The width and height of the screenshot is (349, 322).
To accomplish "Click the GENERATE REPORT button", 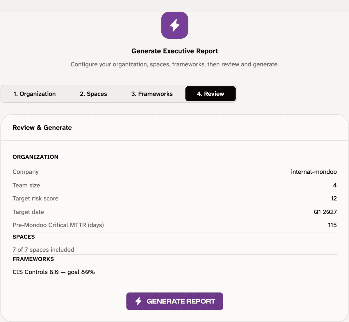I will 174,301.
